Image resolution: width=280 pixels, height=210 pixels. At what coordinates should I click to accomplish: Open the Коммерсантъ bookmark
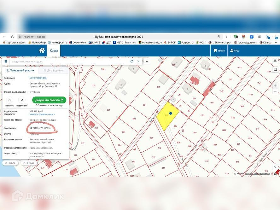coord(57,43)
